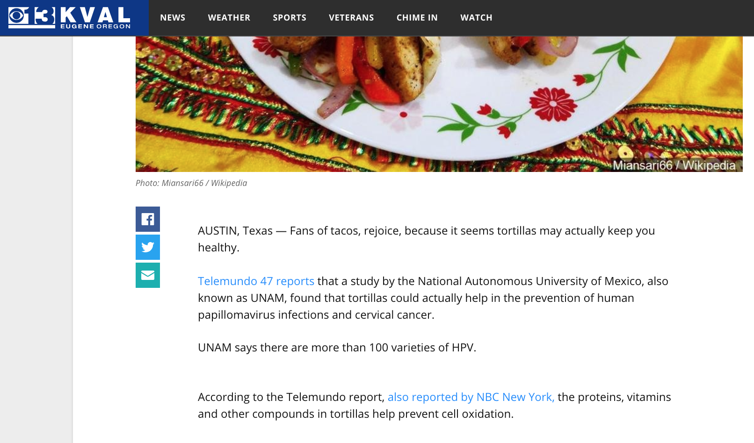Open the NEWS menu item

[173, 17]
